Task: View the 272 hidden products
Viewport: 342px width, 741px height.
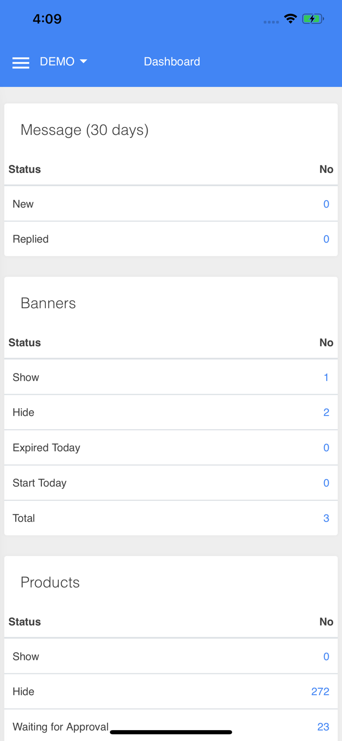Action: 320,692
